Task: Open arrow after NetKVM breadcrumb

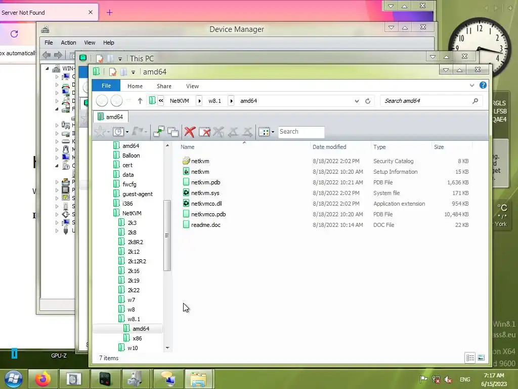Action: tap(199, 101)
